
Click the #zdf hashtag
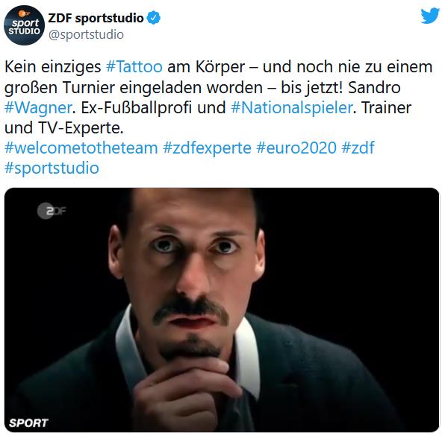(358, 148)
